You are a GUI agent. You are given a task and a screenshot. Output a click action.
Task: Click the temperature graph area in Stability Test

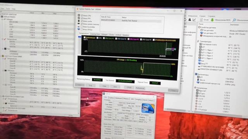[x=130, y=47]
